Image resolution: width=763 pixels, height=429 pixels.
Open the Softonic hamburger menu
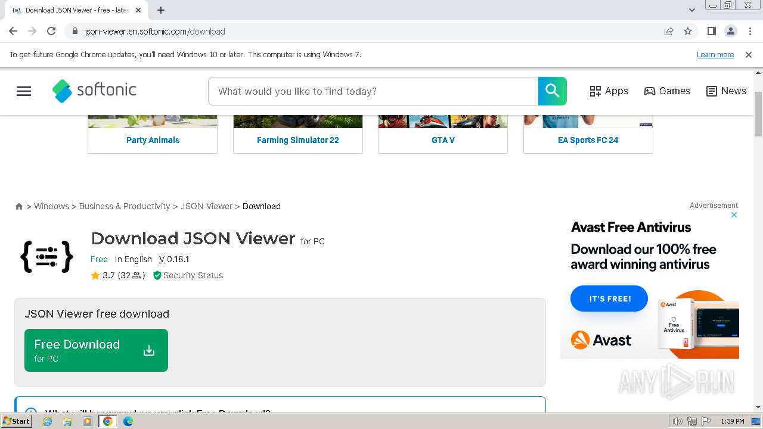[x=24, y=91]
